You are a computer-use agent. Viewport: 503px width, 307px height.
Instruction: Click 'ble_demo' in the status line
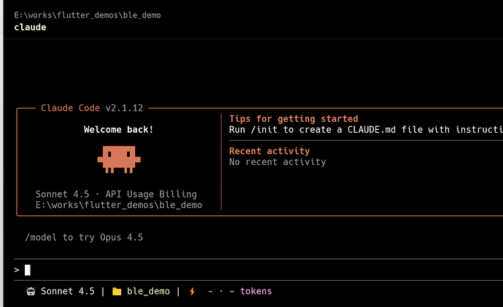(148, 291)
